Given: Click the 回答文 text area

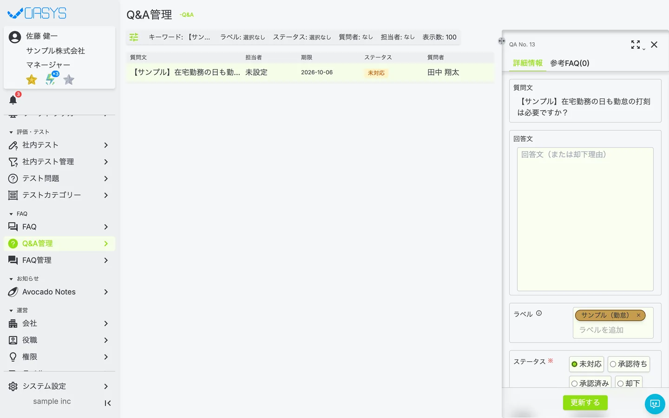Looking at the screenshot, I should 585,219.
